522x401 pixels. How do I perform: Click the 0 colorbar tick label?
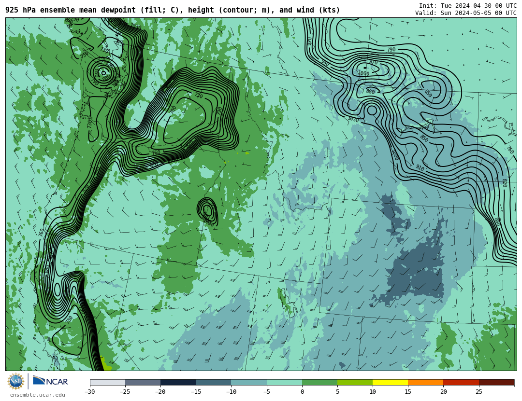click(302, 392)
